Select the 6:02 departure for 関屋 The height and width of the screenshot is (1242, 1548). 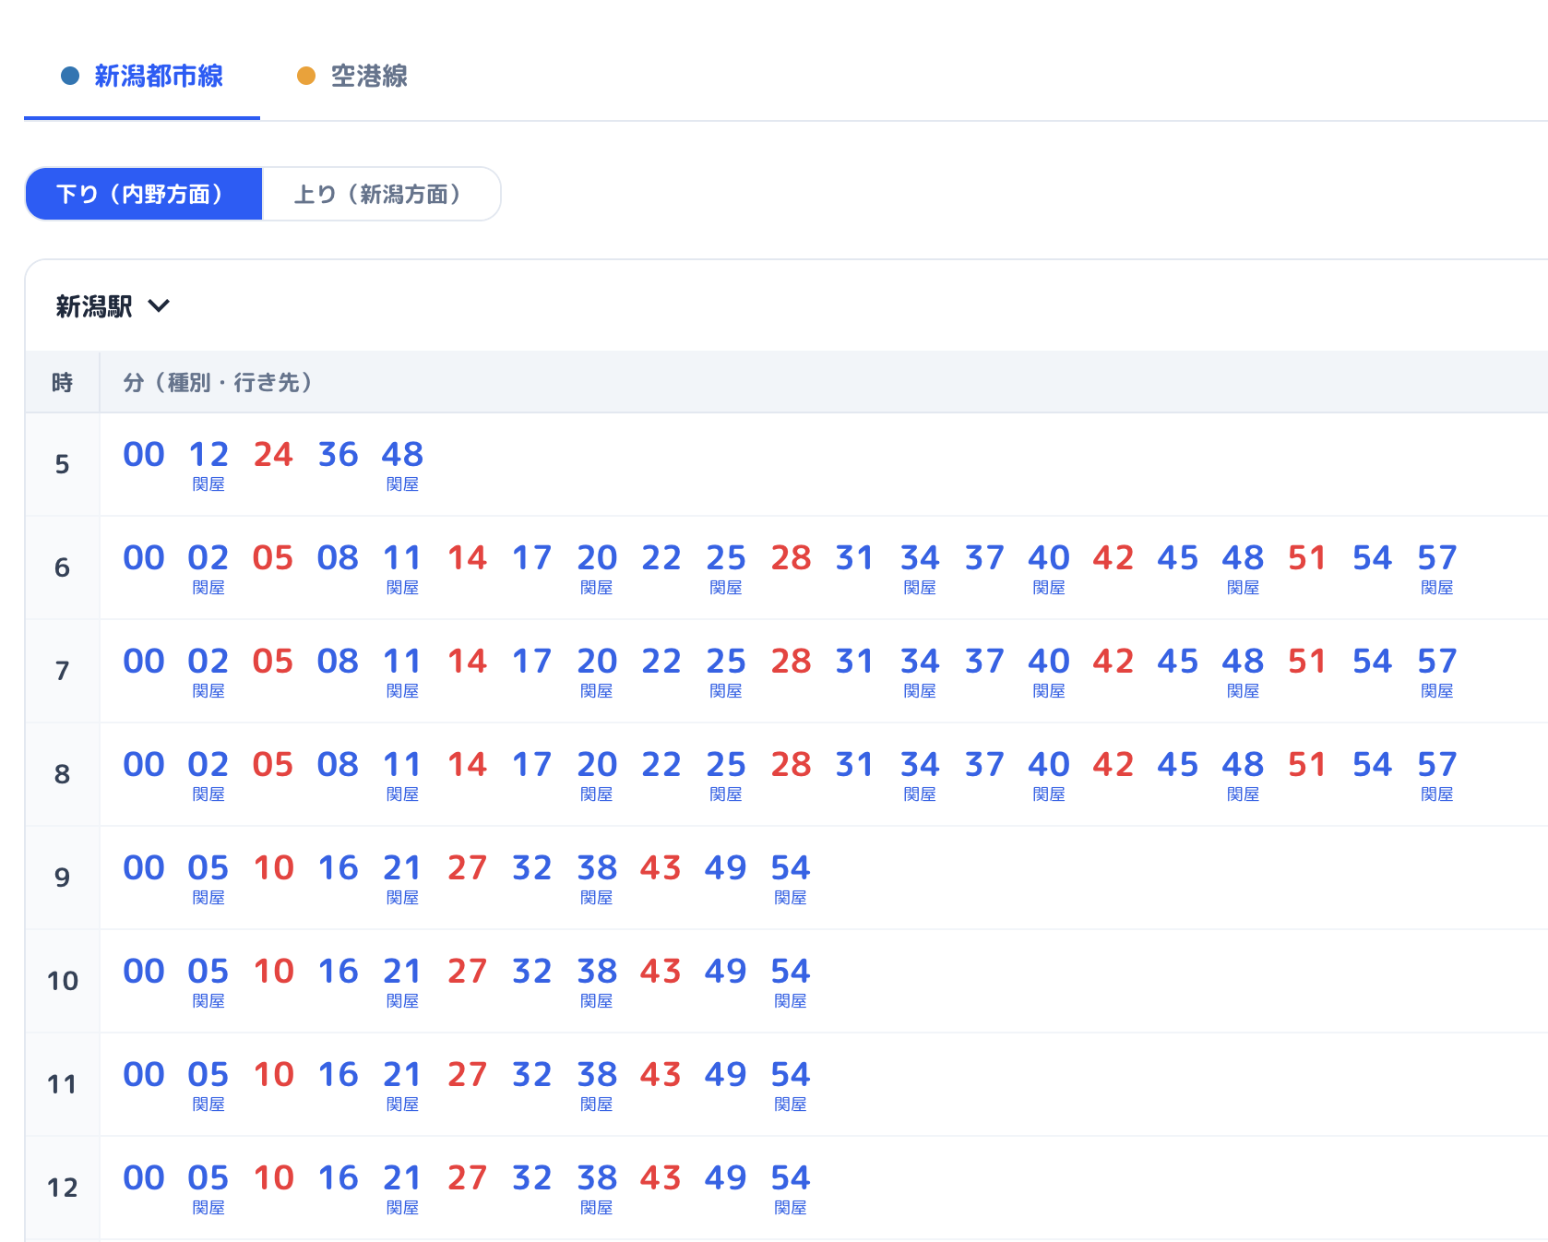(208, 567)
